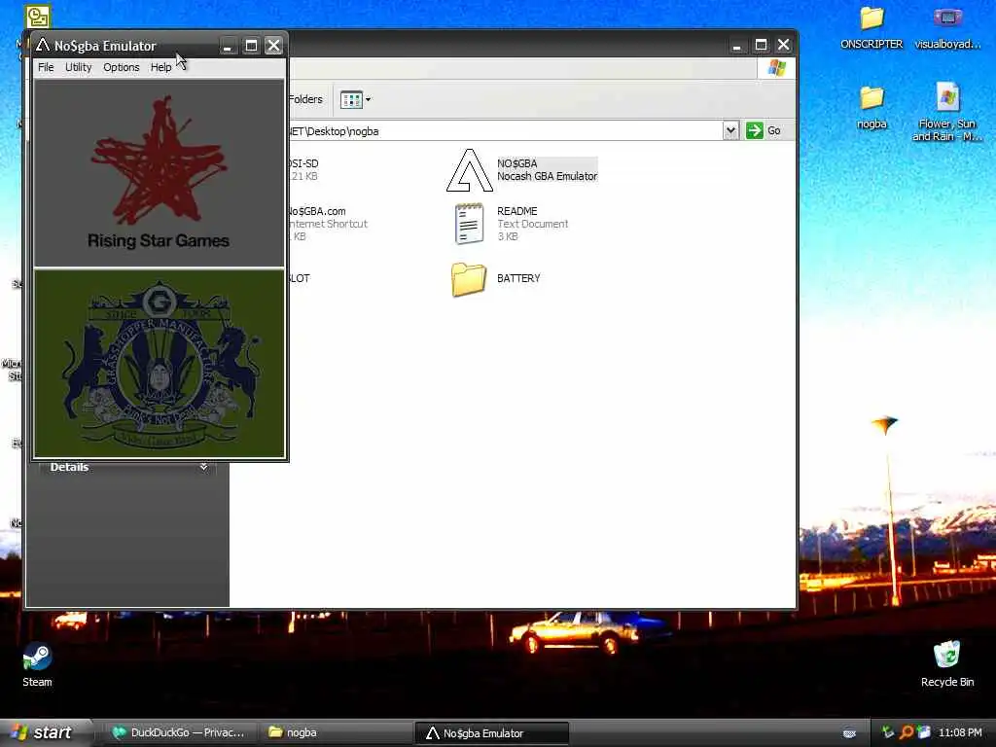Open the File menu in No$gba

point(46,67)
